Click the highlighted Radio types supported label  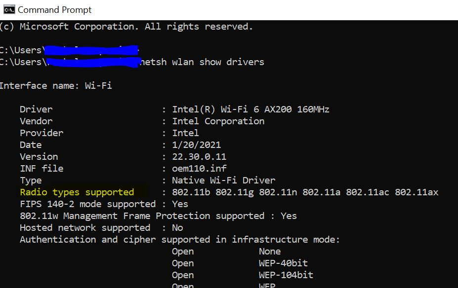[77, 192]
